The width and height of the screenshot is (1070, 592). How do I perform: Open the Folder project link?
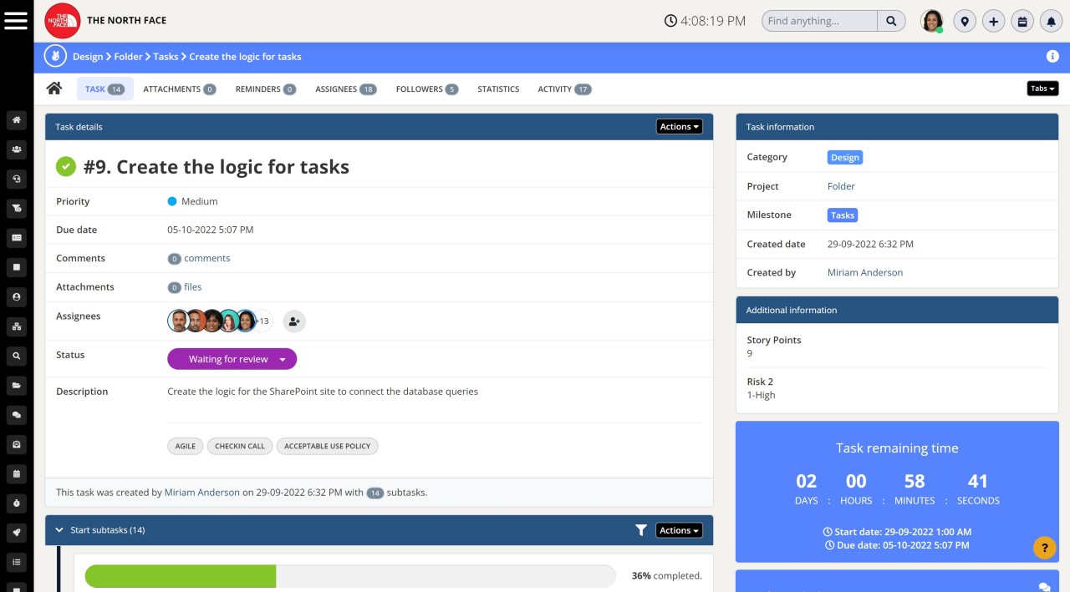point(840,185)
